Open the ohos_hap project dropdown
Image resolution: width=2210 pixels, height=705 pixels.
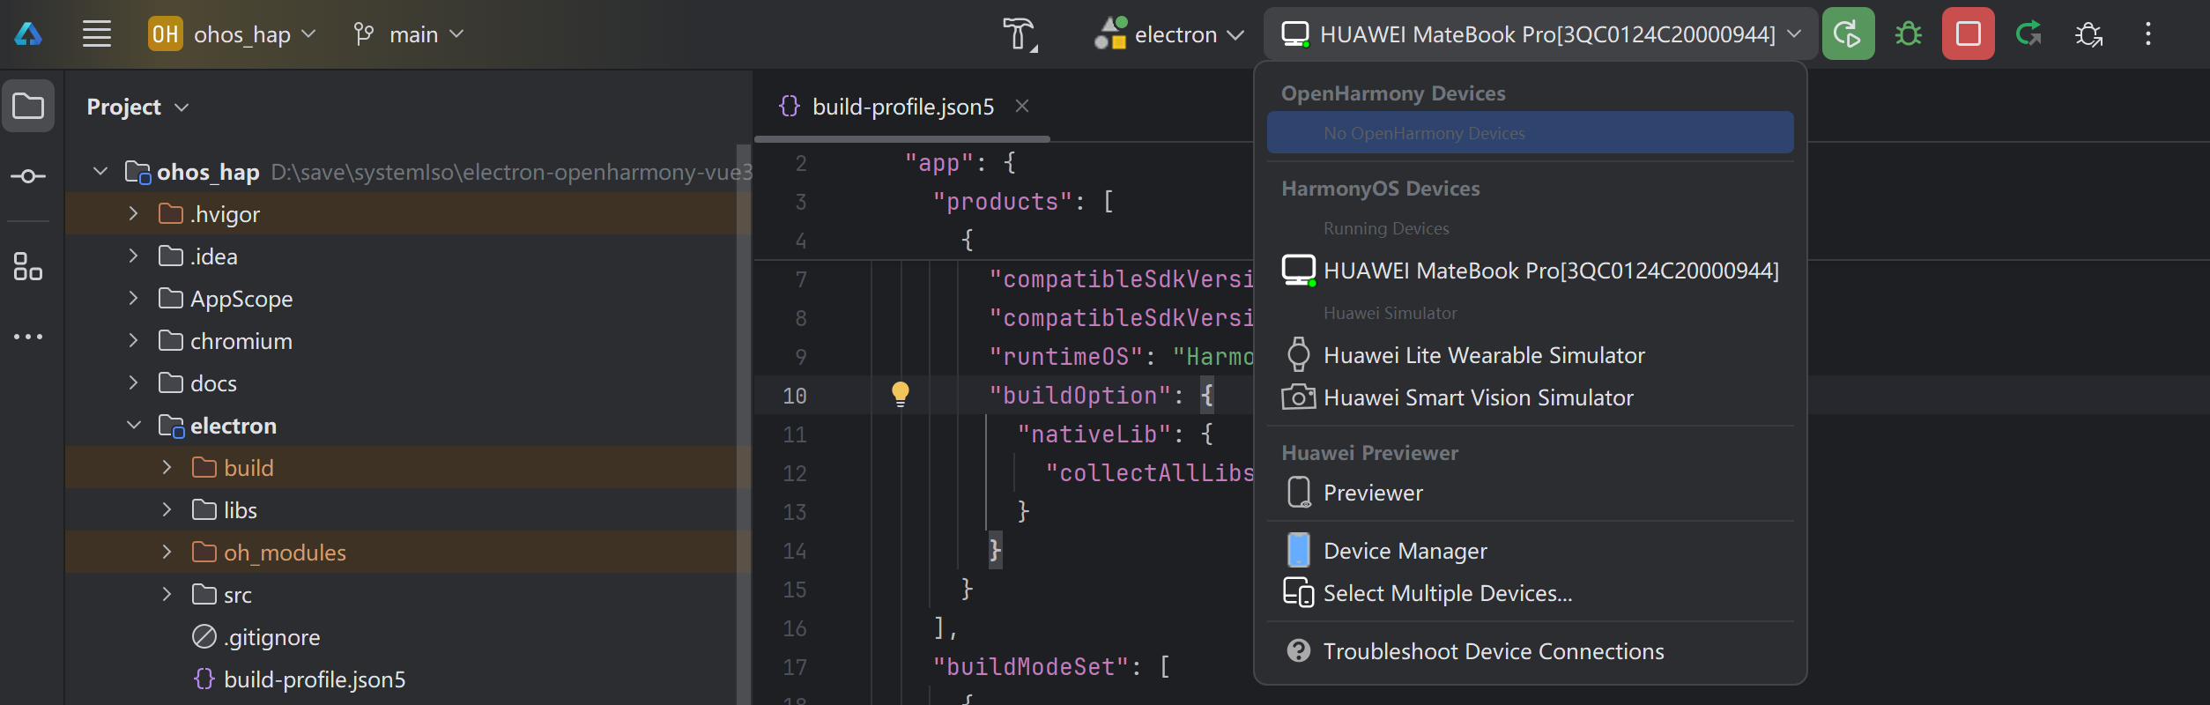point(233,34)
